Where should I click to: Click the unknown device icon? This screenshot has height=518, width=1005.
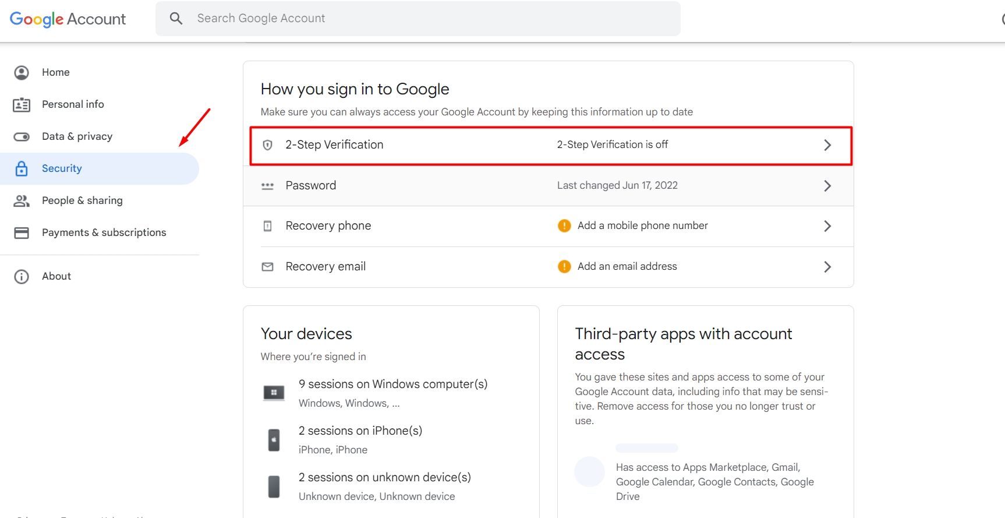pos(274,487)
